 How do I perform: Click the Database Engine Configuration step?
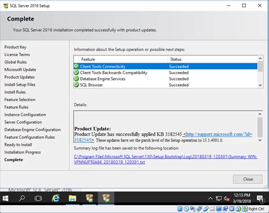click(32, 130)
